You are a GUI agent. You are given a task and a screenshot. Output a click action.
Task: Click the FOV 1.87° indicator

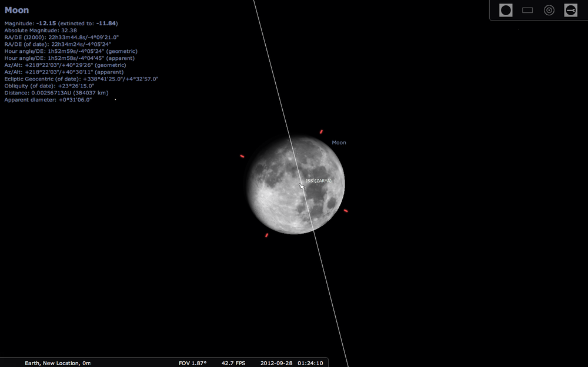[x=192, y=363]
